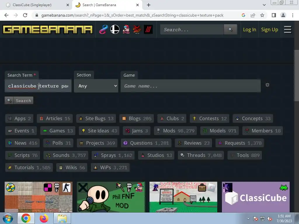
Task: Toggle the browser side panel icon
Action: click(x=274, y=15)
